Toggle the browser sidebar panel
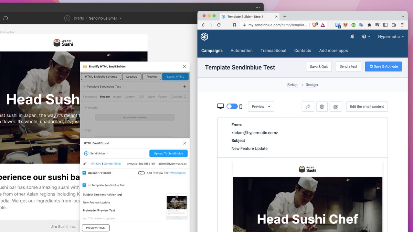 (385, 25)
